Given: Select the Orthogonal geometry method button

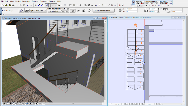Looking at the screenshot, I should [x=73, y=11].
